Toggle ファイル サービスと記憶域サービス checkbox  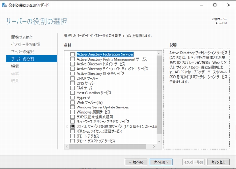click(x=72, y=127)
